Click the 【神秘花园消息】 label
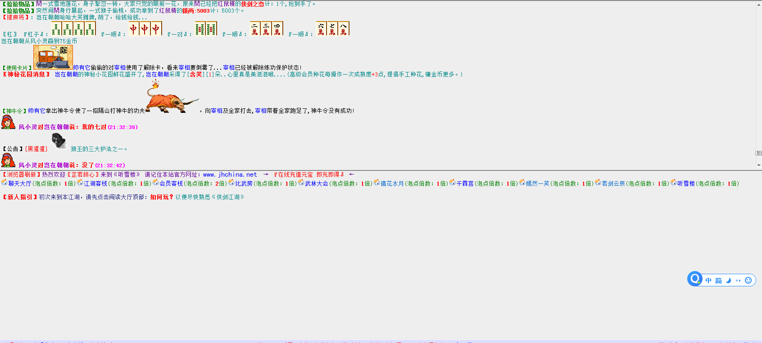 [27, 75]
